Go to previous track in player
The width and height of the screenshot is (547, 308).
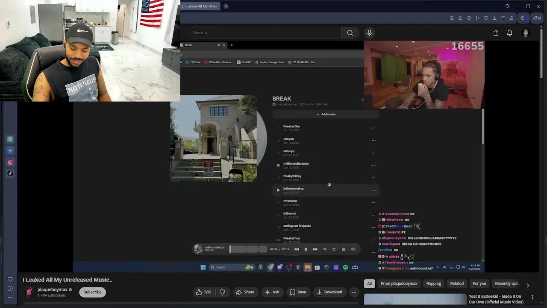click(x=296, y=249)
